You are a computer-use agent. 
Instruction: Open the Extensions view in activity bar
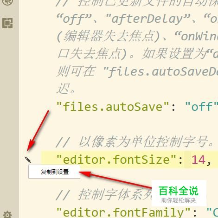pyautogui.click(x=7, y=23)
